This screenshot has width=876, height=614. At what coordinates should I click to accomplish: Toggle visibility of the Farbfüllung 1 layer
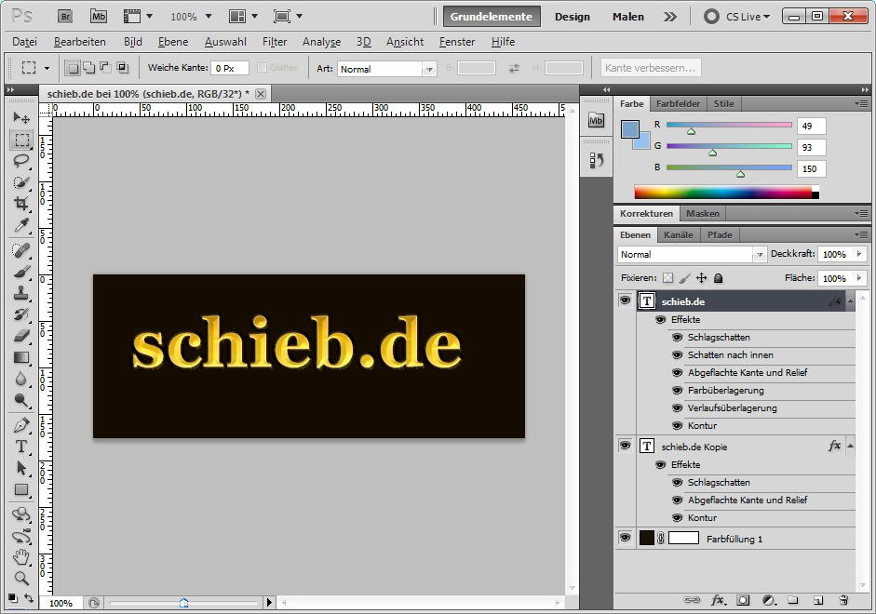click(x=625, y=538)
